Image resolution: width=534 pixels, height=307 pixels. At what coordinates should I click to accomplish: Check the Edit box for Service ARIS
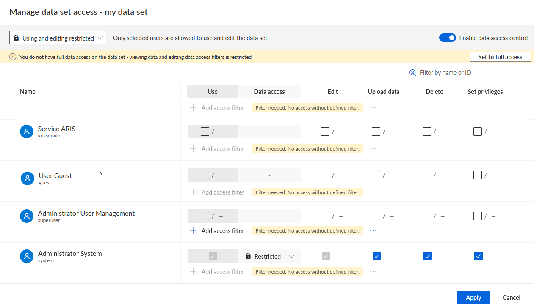(325, 132)
